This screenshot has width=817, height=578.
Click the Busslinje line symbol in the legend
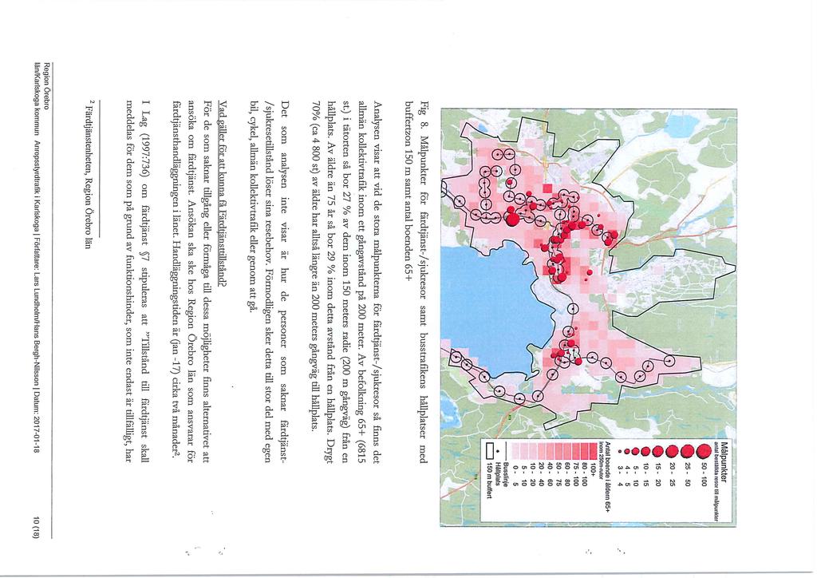tap(506, 451)
